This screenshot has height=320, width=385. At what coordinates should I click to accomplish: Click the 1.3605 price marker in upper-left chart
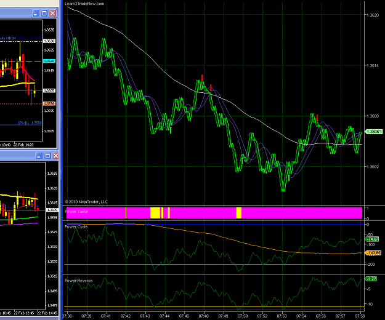(x=49, y=90)
